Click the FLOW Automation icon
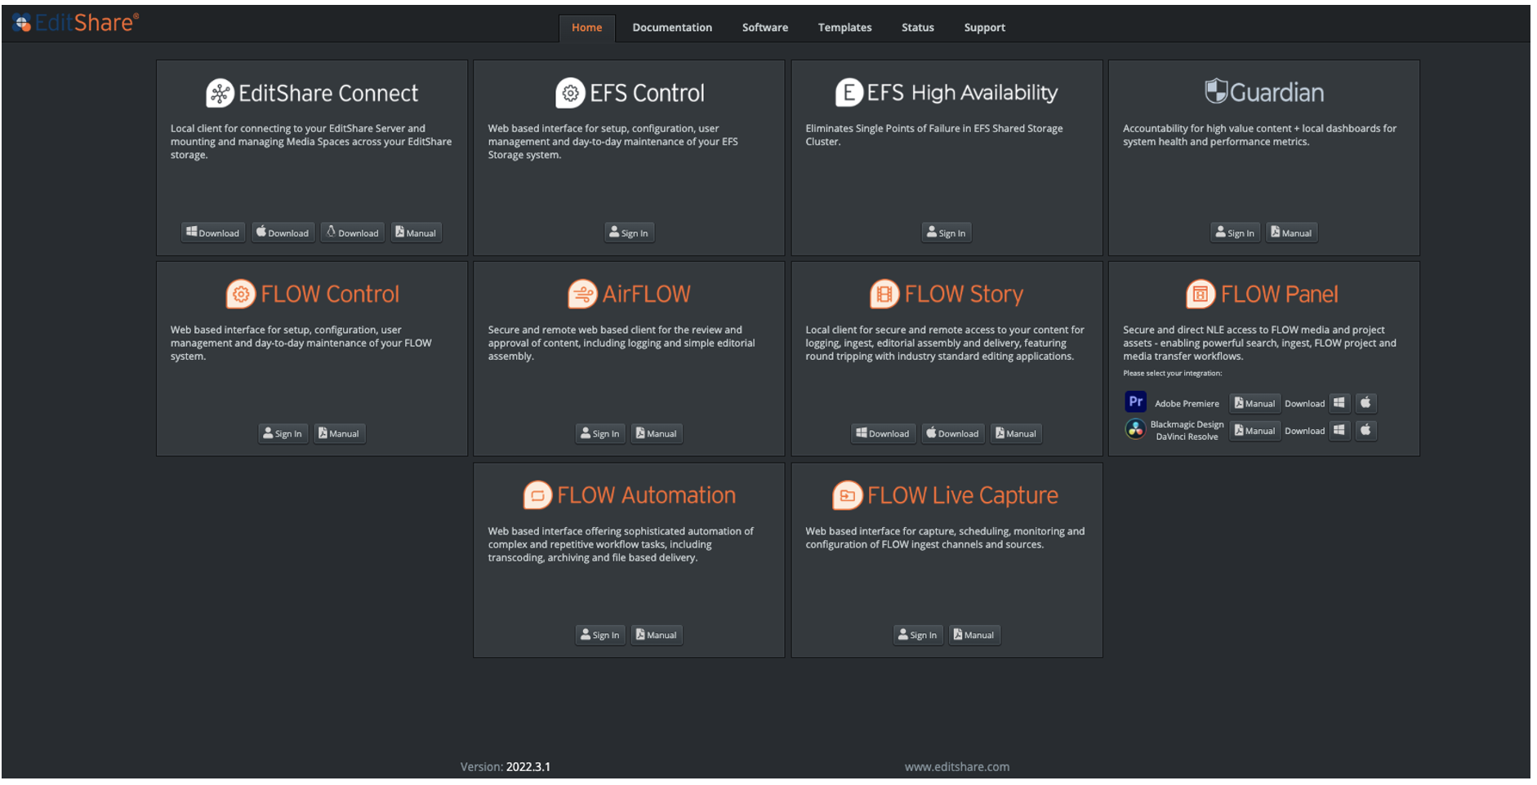This screenshot has height=785, width=1537. click(x=537, y=495)
